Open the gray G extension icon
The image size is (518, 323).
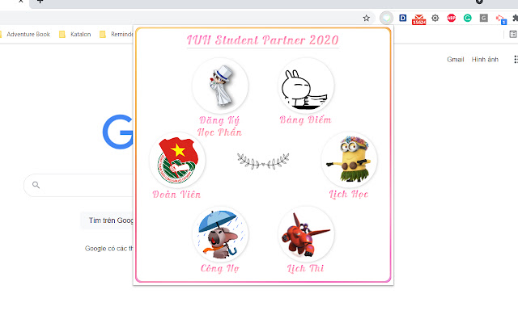(484, 18)
